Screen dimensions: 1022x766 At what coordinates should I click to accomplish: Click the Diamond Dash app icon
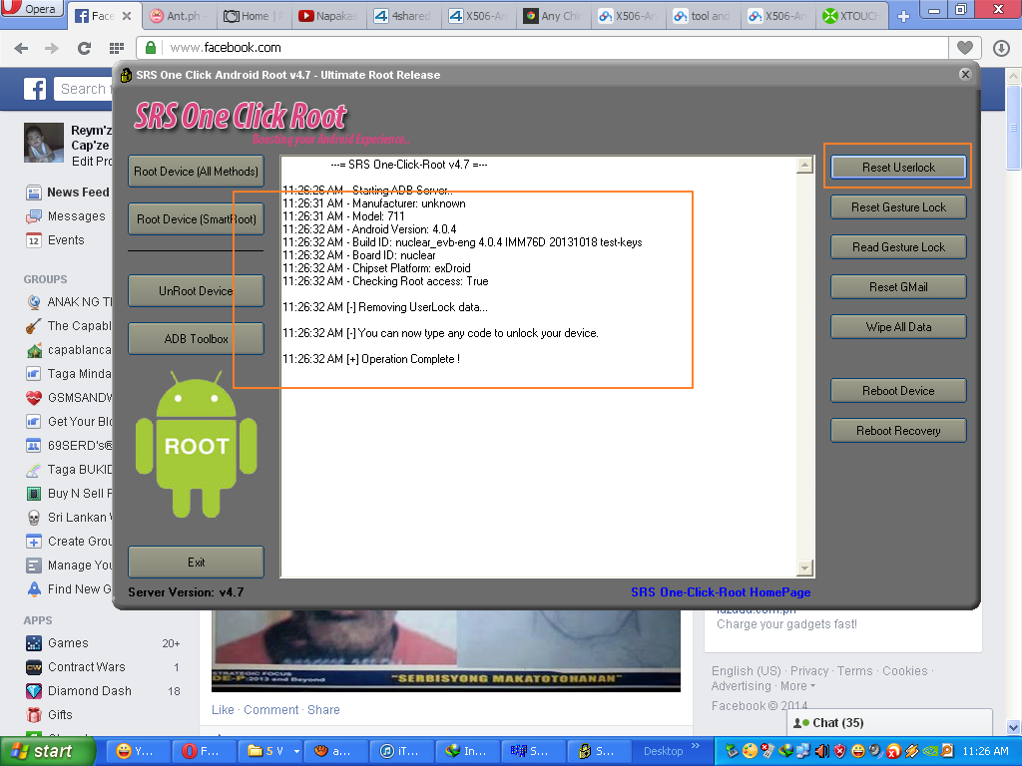coord(34,691)
